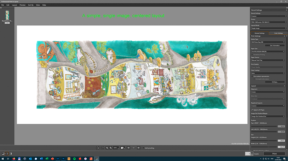Collapse the Layout section
Image resolution: width=288 pixels, height=161 pixels.
(284, 86)
